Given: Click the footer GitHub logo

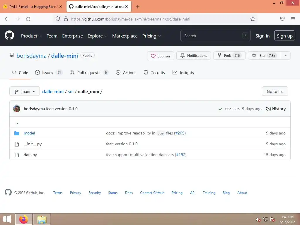Looking at the screenshot, I should tap(8, 192).
